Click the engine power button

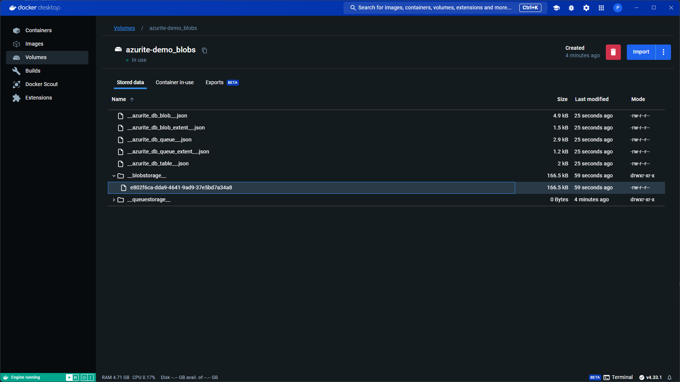(84, 378)
